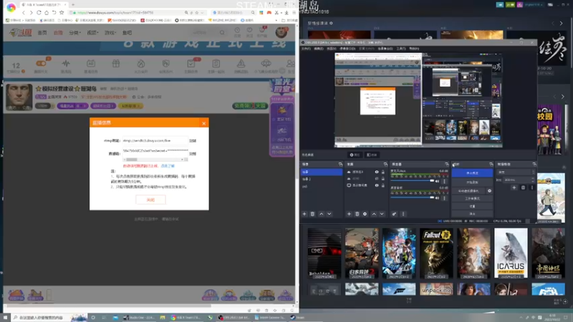
Task: Click stream key field horizontal scrollbar
Action: (155, 160)
